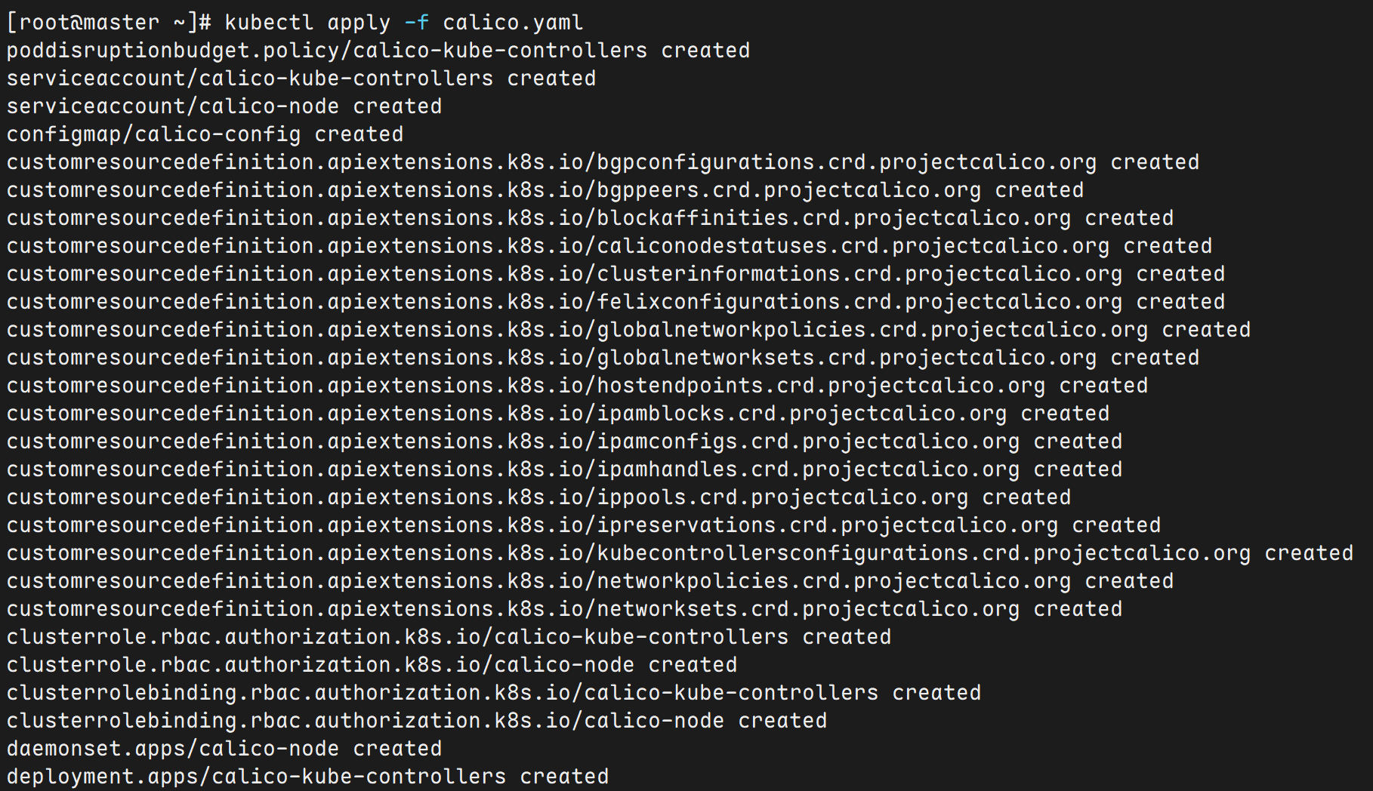Select the 'ipamconfigs.crd.projectcalico.org' CRD line
Screen dimensions: 1373x791
pos(564,442)
